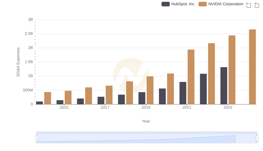Click the HubSpot dark legend swatch

coord(166,4)
